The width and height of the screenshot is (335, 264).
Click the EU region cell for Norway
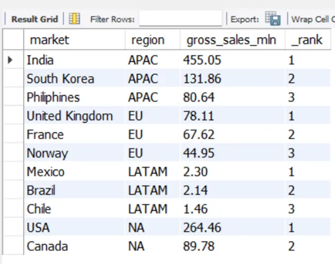click(136, 153)
